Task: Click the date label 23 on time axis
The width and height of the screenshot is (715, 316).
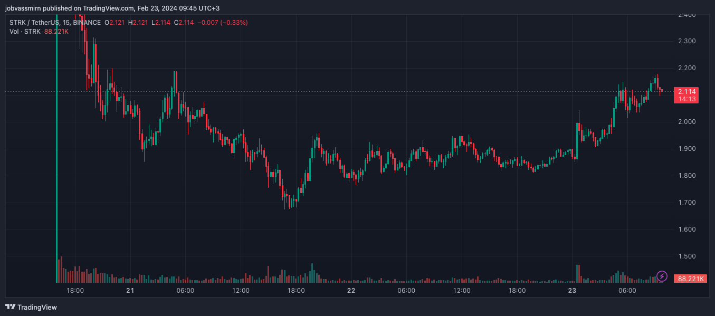Action: point(571,291)
